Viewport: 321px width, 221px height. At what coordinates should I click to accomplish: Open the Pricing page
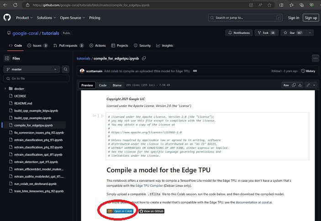pos(95,18)
